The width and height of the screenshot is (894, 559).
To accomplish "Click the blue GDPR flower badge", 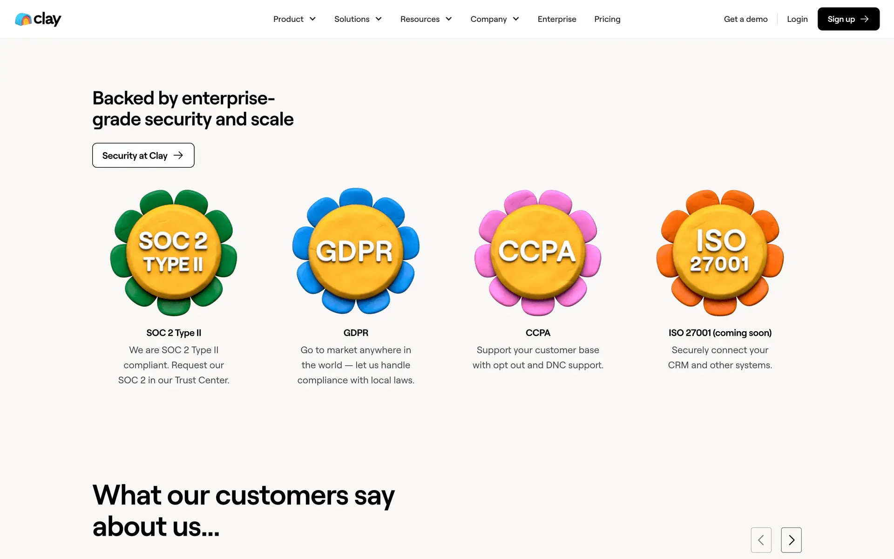I will click(x=356, y=252).
